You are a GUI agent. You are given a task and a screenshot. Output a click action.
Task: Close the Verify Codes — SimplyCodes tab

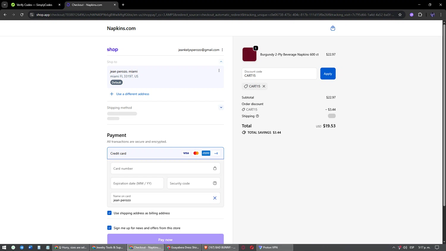click(x=59, y=5)
